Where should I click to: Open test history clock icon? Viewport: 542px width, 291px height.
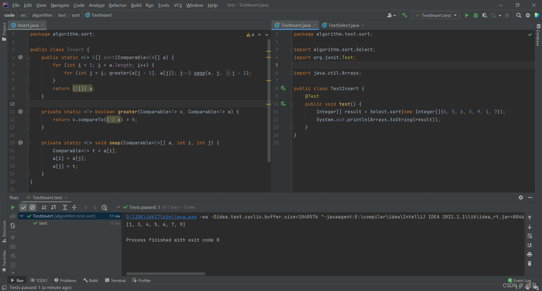[x=104, y=207]
